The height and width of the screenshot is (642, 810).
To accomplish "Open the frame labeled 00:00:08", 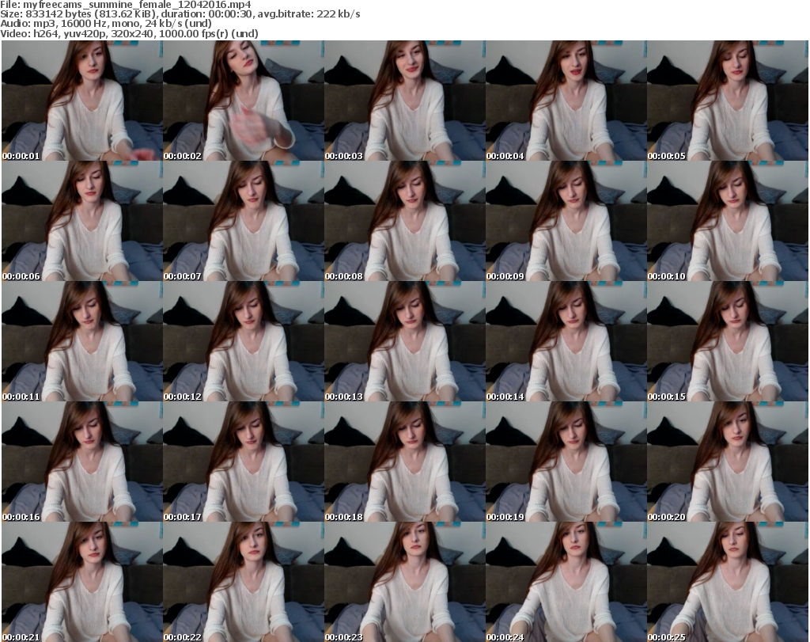I will point(404,221).
